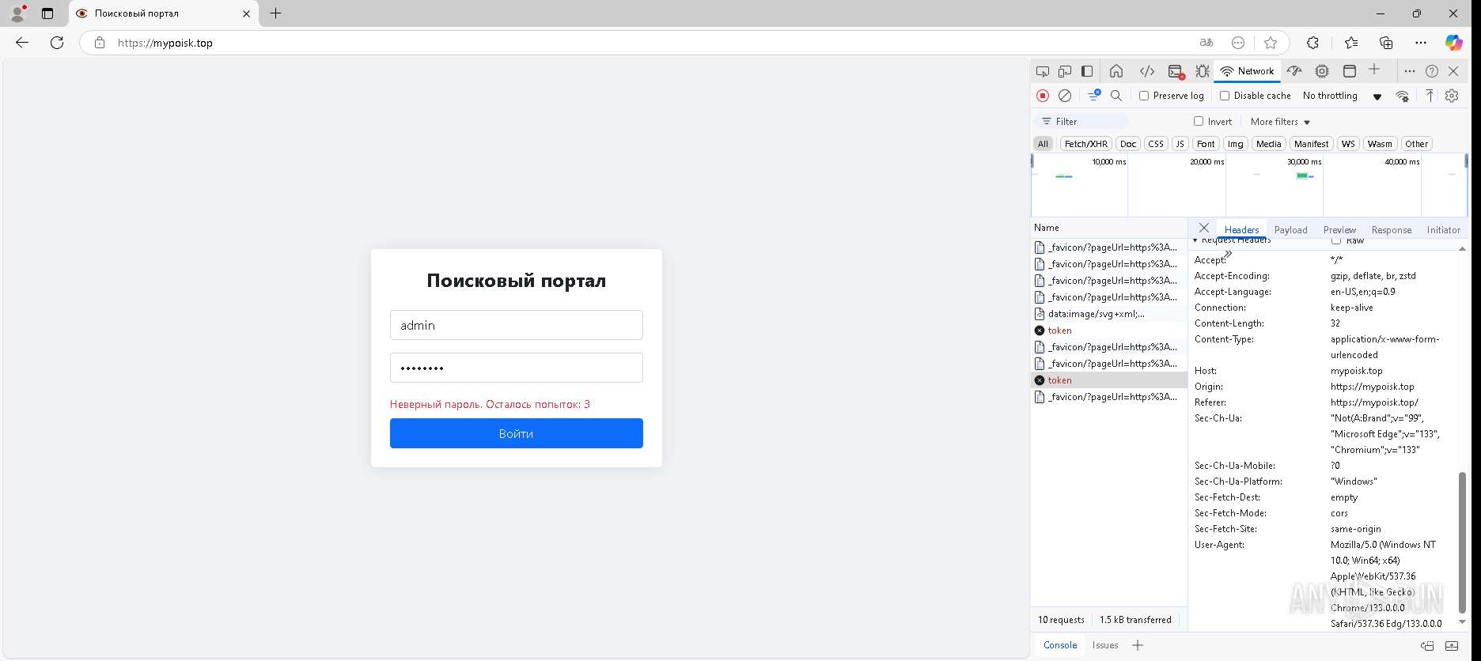
Task: Click the DevTools help question mark icon
Action: (1432, 71)
